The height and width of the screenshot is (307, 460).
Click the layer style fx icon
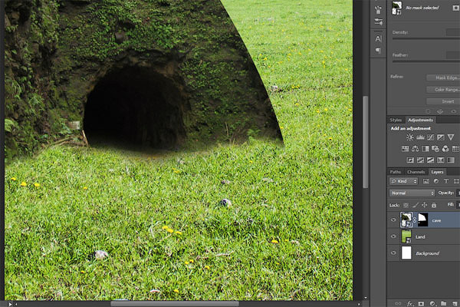point(410,303)
